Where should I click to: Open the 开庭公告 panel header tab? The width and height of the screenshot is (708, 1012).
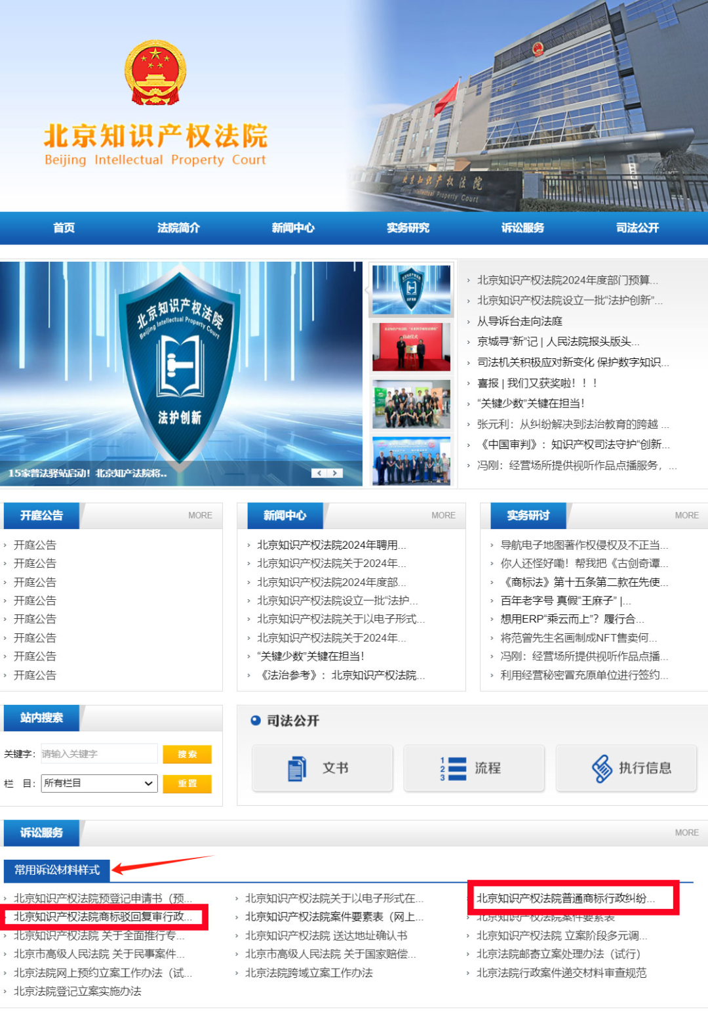click(x=41, y=515)
